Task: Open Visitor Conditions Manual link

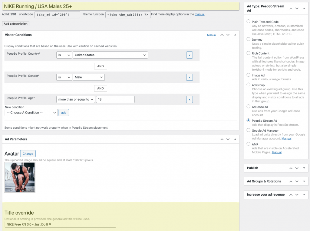Action: coord(212,35)
